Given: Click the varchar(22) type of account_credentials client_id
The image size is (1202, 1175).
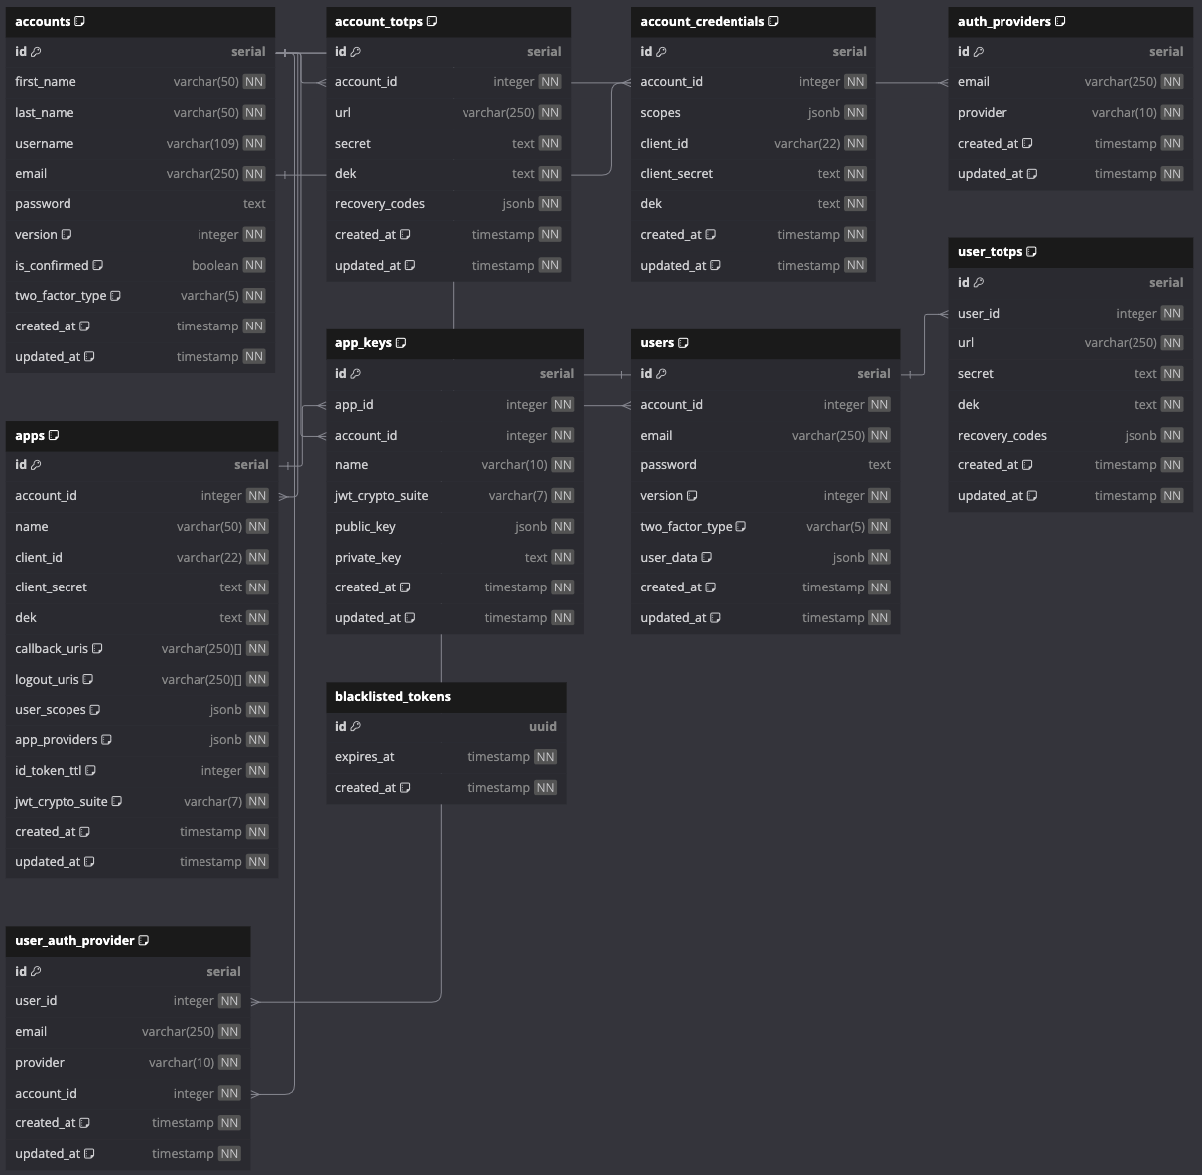Looking at the screenshot, I should (x=807, y=144).
